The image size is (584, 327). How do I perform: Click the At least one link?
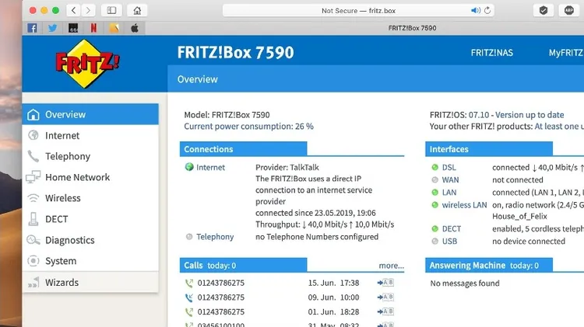[559, 127]
